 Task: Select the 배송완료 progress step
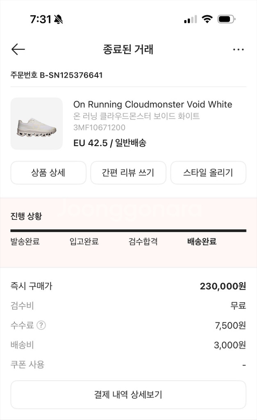(x=202, y=242)
